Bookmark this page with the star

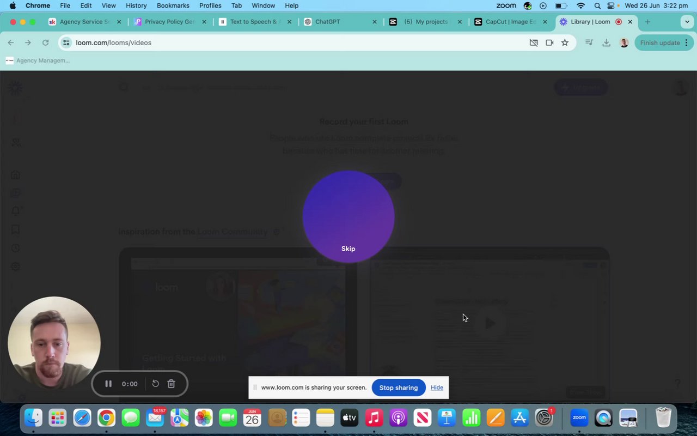coord(565,43)
